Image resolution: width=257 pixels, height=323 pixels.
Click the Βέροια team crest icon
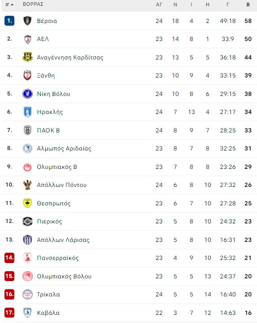click(27, 21)
